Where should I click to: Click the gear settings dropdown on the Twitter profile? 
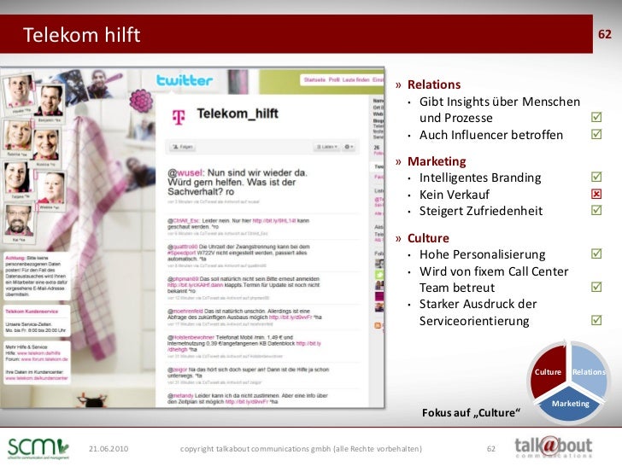coord(349,147)
